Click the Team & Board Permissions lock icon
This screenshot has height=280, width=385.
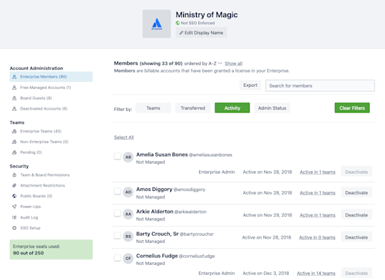[14, 175]
